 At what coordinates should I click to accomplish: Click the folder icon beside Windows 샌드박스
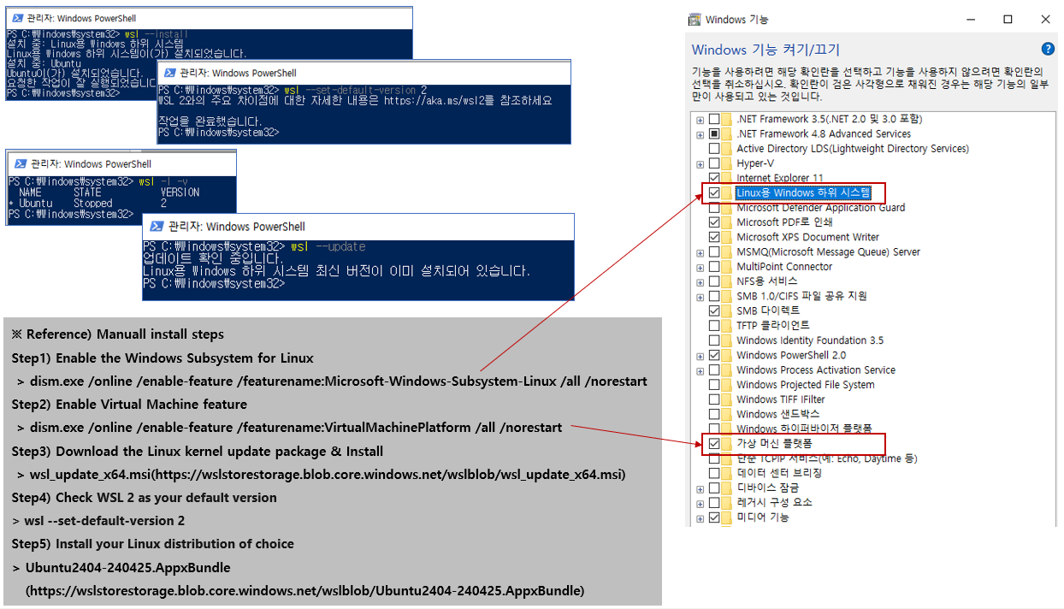727,414
